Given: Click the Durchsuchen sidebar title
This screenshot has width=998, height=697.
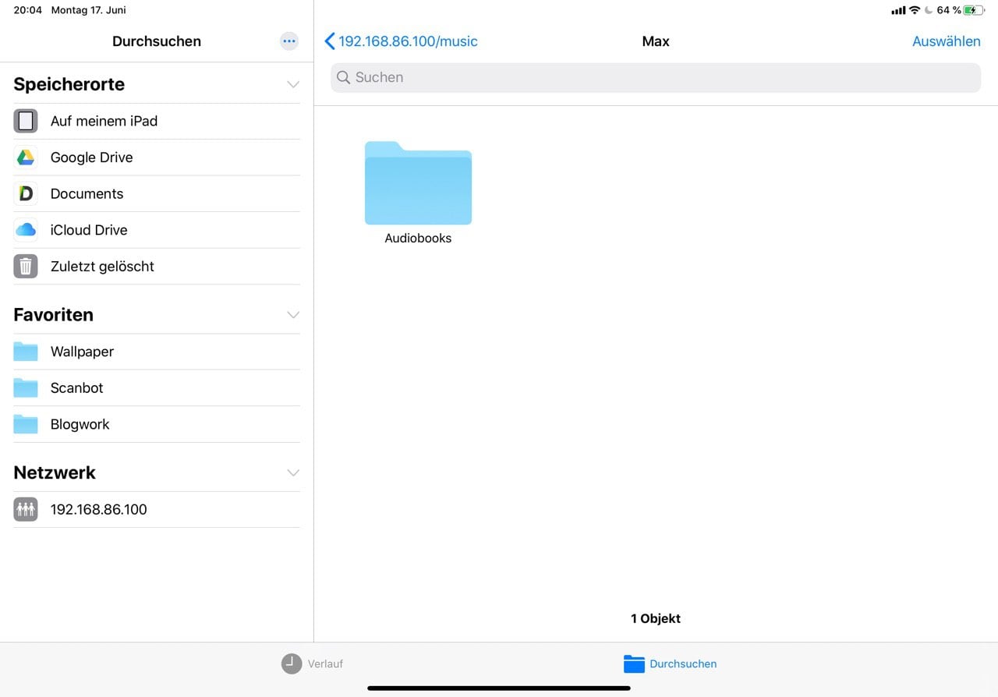Looking at the screenshot, I should pyautogui.click(x=157, y=41).
